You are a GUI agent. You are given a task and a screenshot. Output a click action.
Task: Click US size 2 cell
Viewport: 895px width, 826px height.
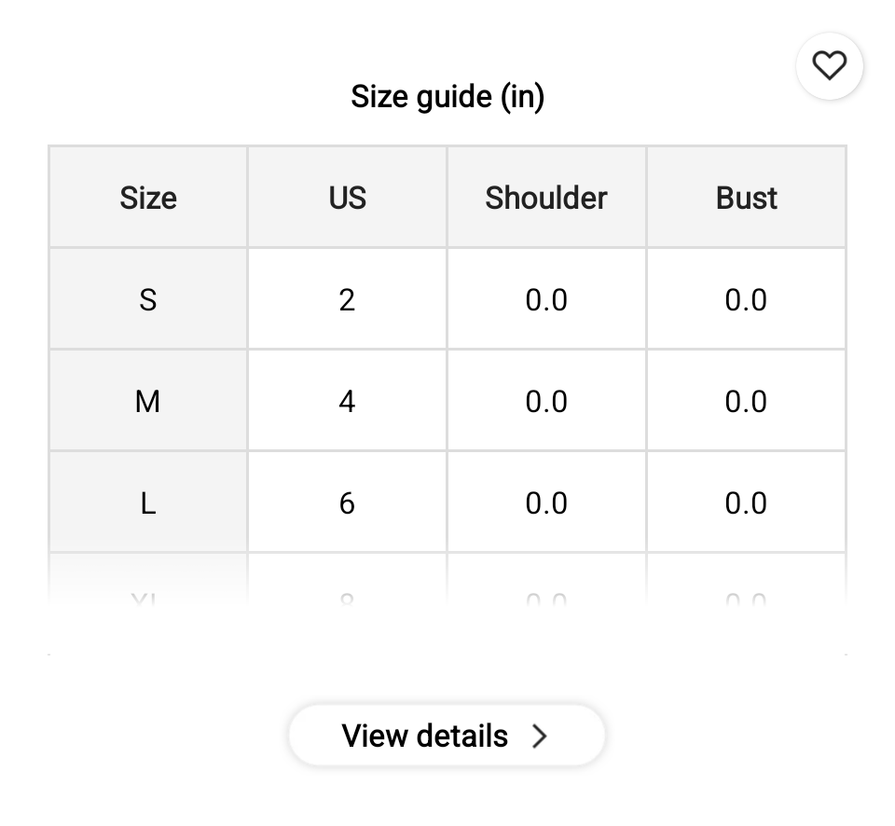pos(347,300)
